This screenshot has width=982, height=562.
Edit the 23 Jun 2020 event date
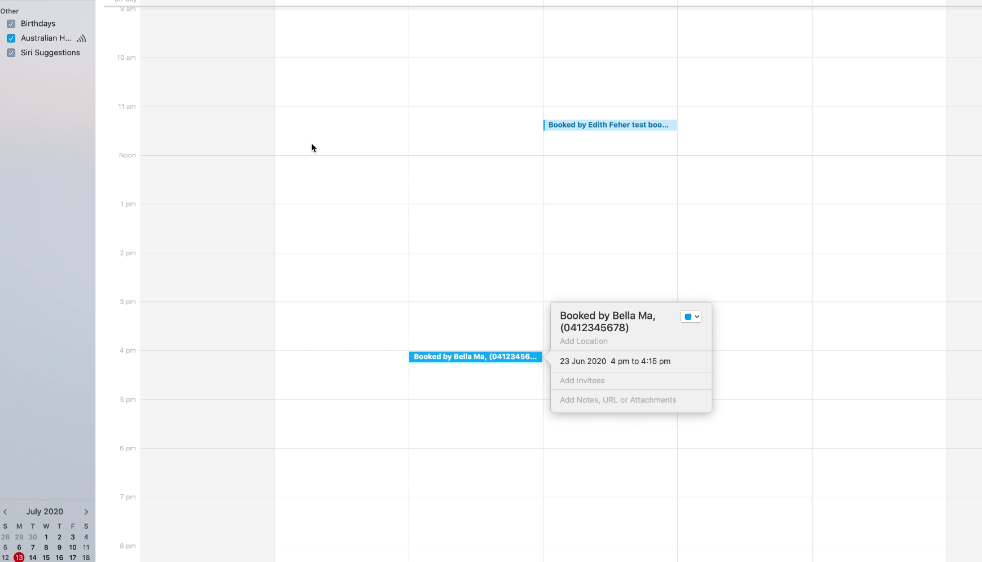tap(582, 362)
